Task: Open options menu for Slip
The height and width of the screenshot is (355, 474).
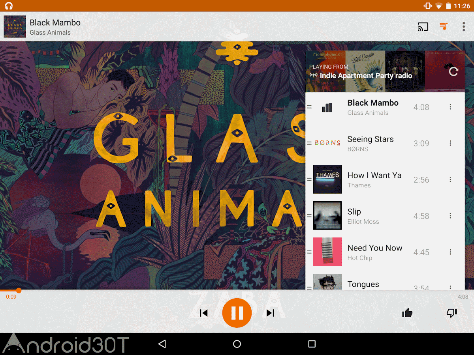Action: coord(450,216)
